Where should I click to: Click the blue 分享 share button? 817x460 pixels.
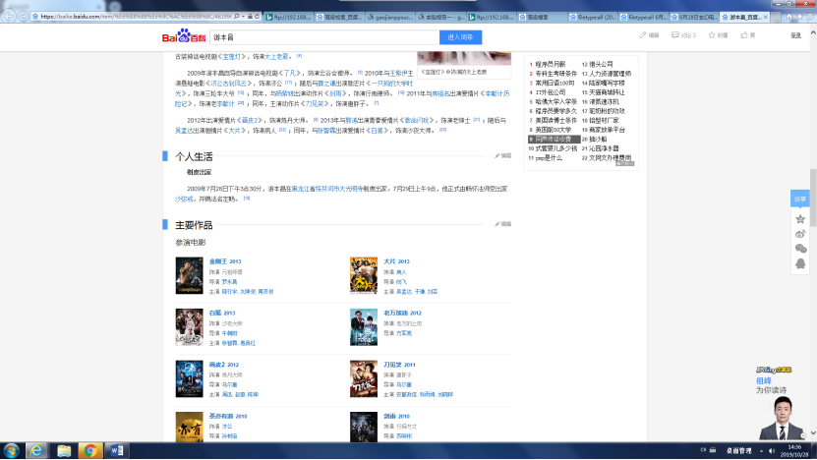(x=800, y=199)
